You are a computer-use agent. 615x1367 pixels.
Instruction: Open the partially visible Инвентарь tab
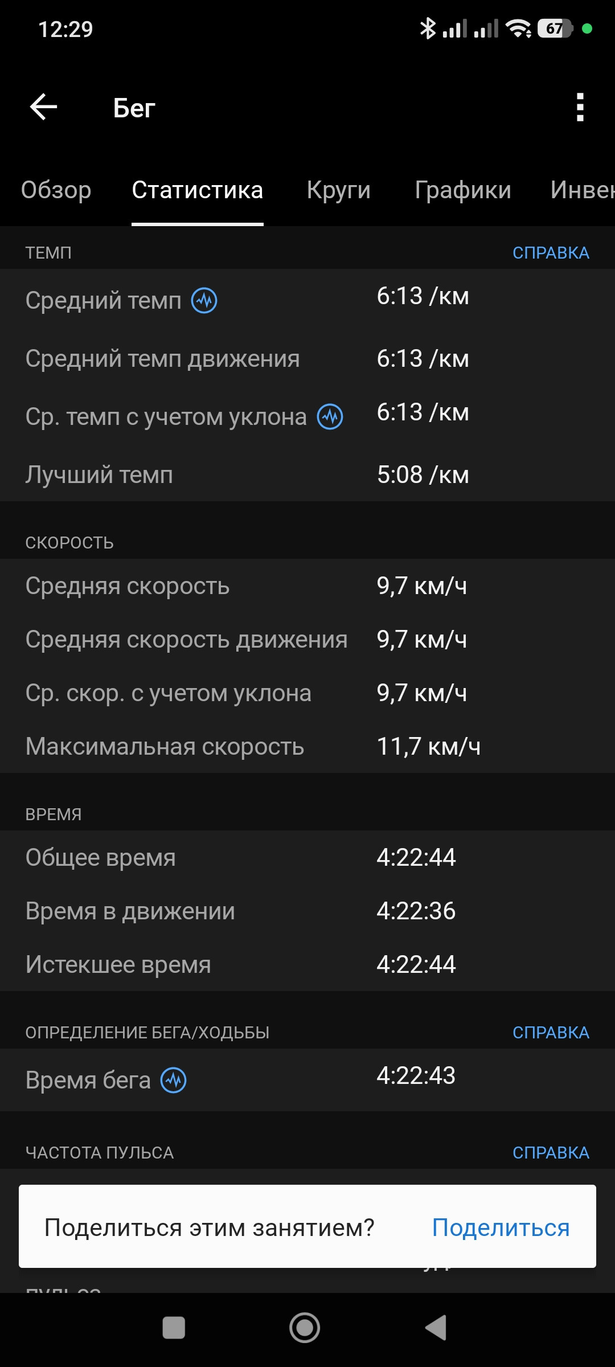coord(583,190)
